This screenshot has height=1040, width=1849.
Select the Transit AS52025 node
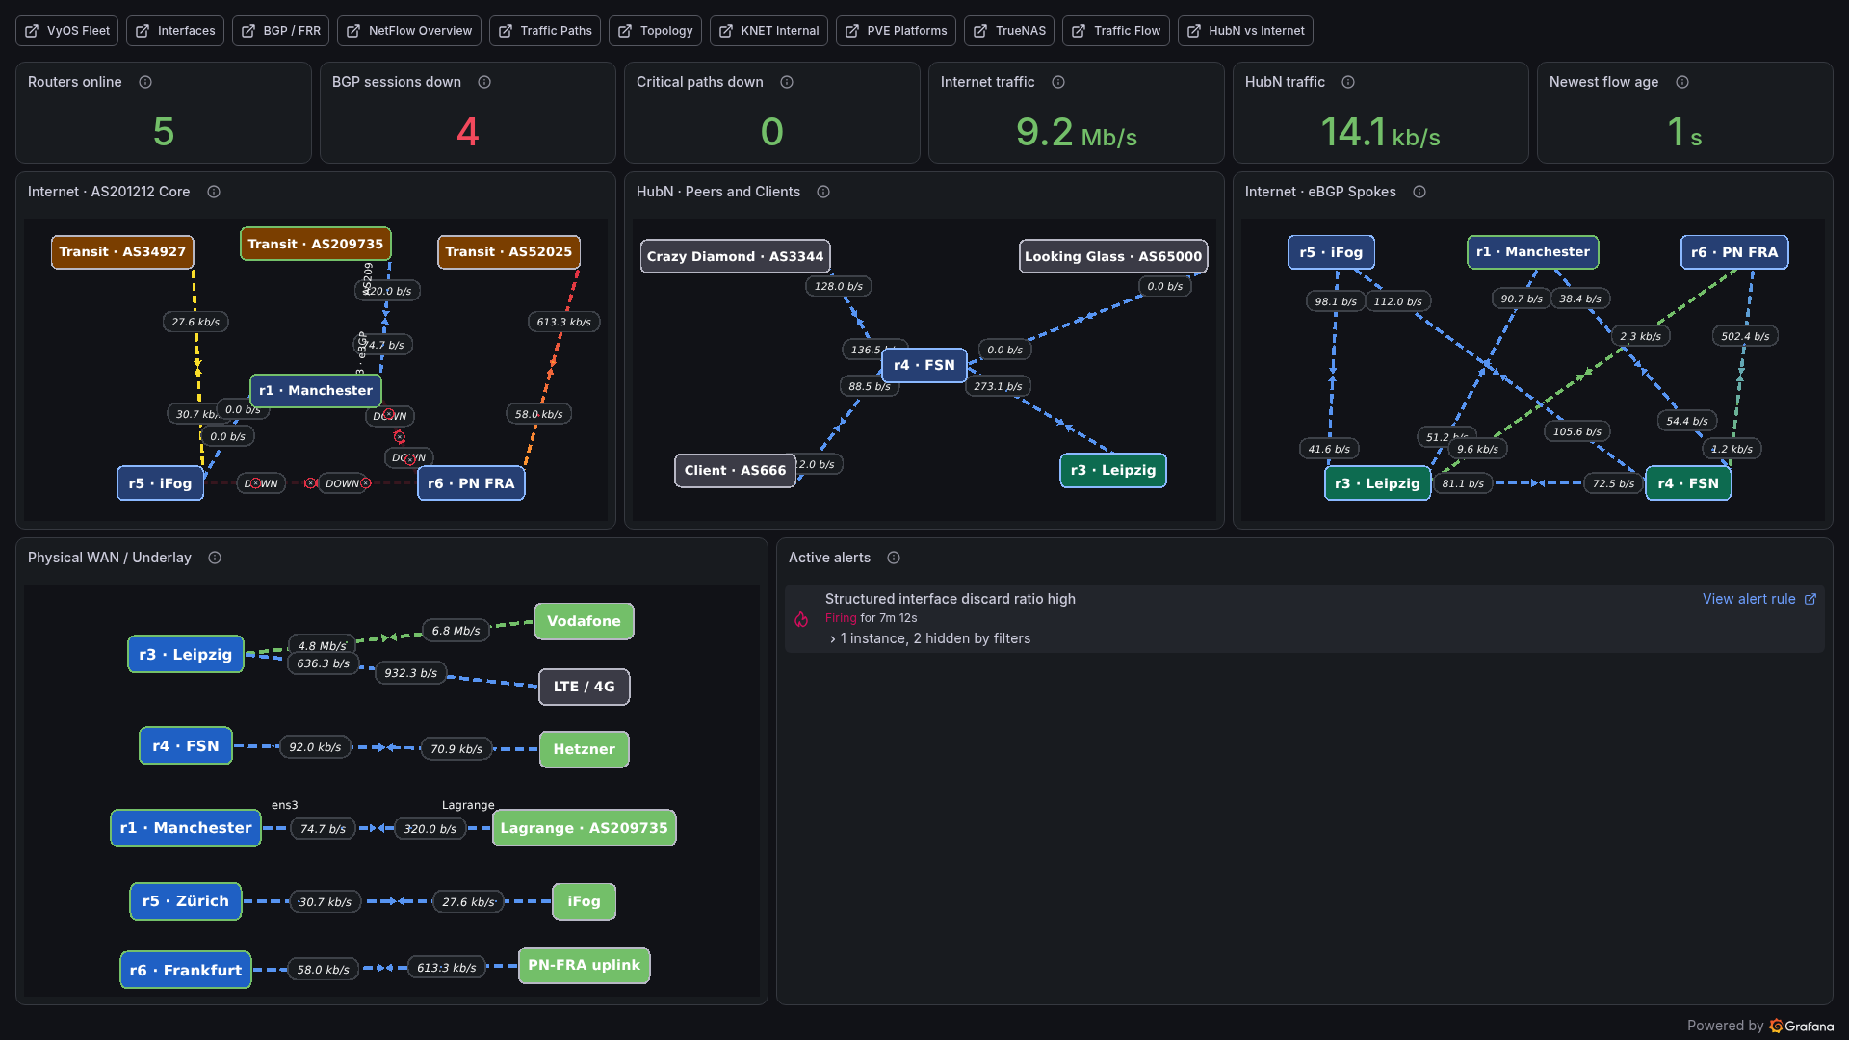point(508,252)
